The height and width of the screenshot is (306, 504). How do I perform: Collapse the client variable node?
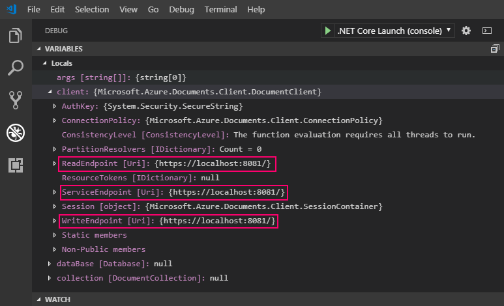click(x=51, y=92)
